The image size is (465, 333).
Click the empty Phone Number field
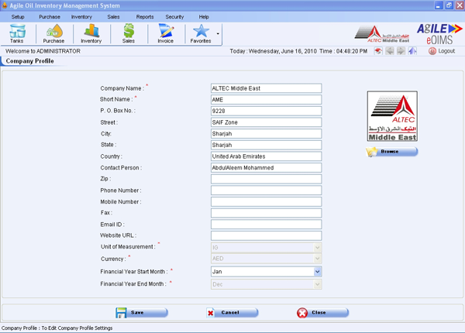pyautogui.click(x=266, y=191)
